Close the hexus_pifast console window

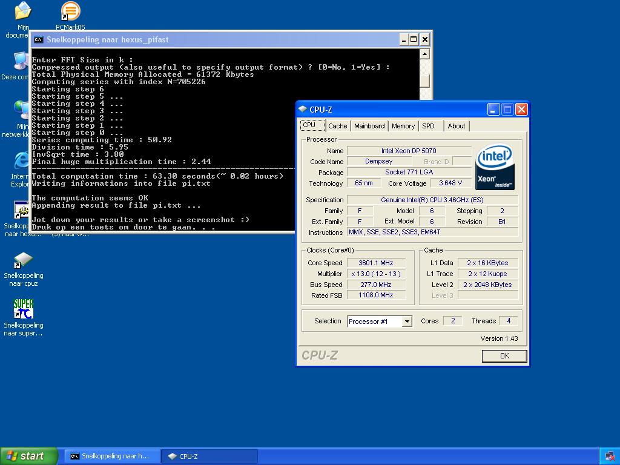pos(424,39)
